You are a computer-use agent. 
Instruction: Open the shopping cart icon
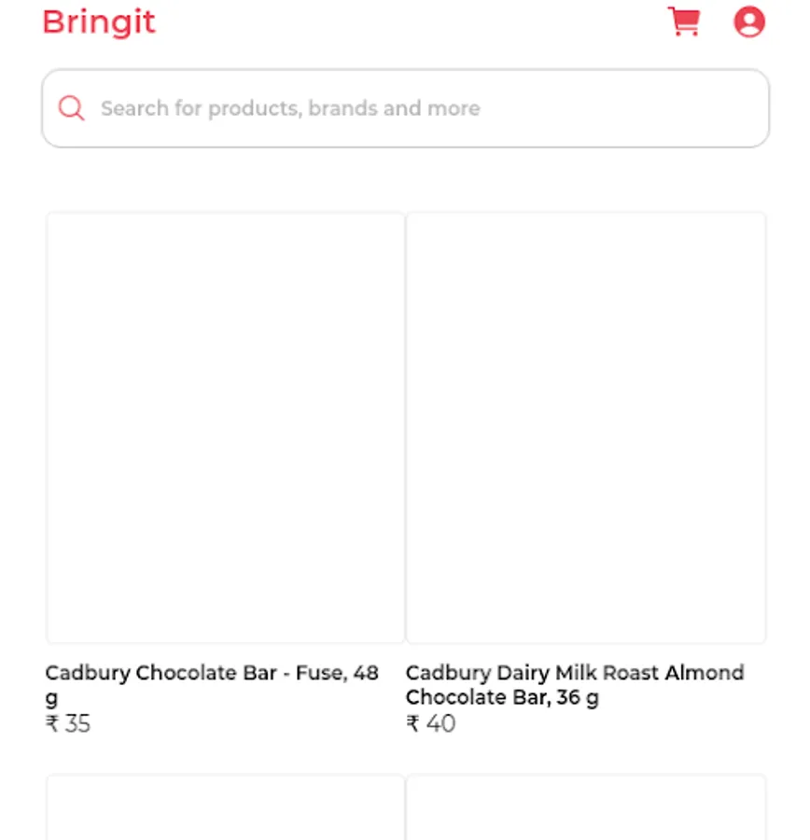click(x=684, y=21)
